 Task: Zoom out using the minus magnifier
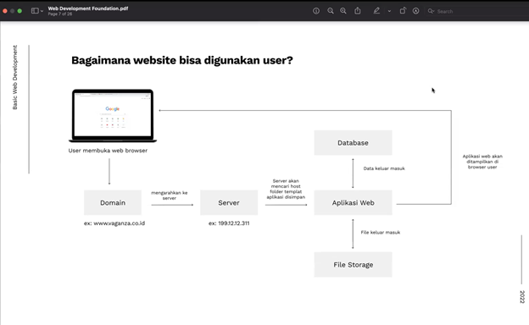(x=331, y=11)
